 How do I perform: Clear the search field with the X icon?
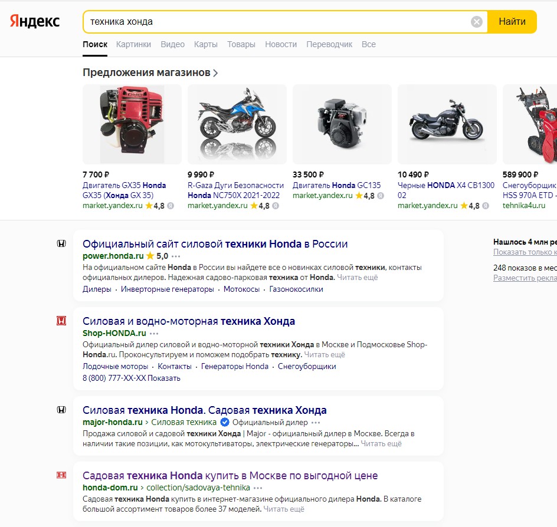click(x=476, y=22)
